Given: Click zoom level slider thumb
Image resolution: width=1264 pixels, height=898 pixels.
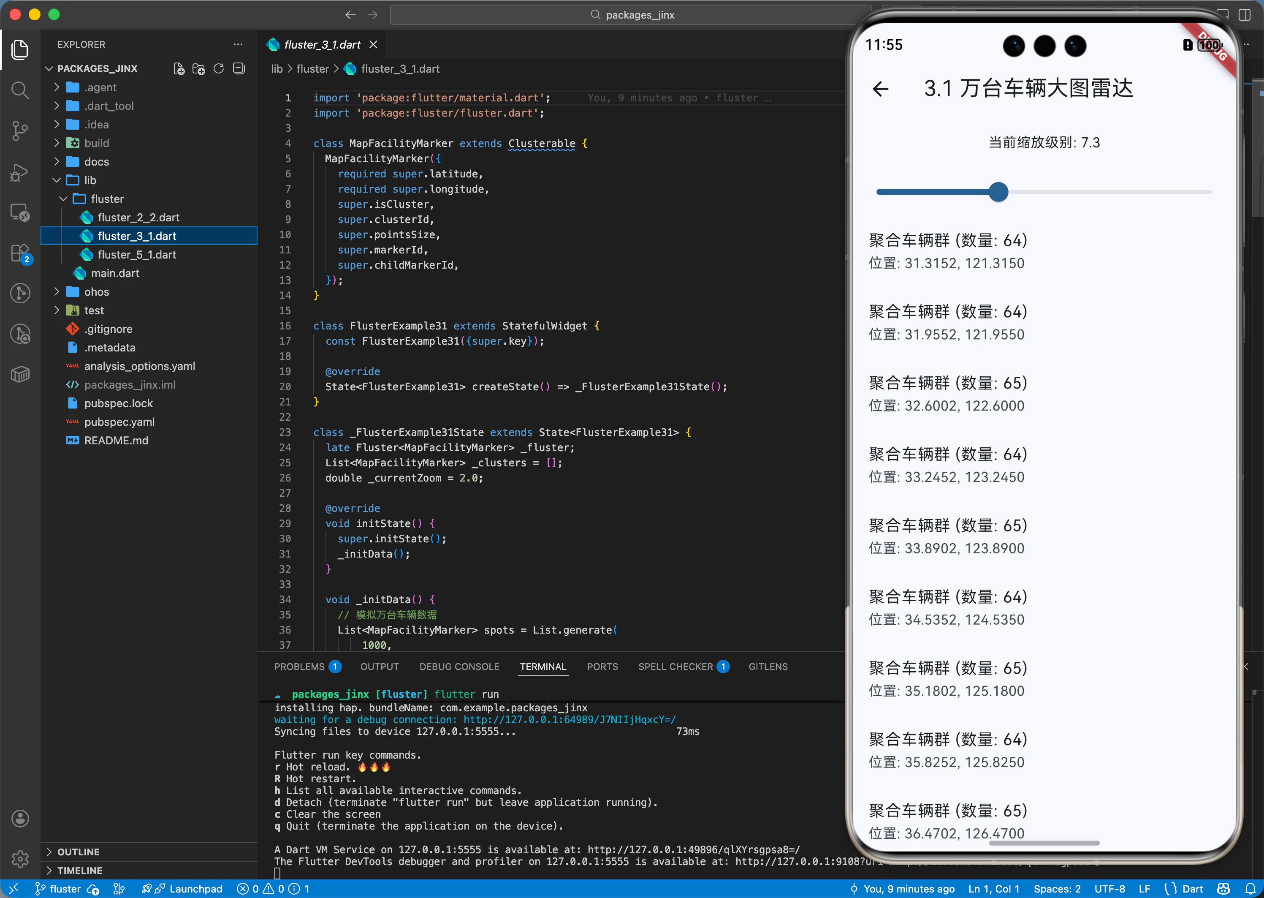Looking at the screenshot, I should 998,192.
